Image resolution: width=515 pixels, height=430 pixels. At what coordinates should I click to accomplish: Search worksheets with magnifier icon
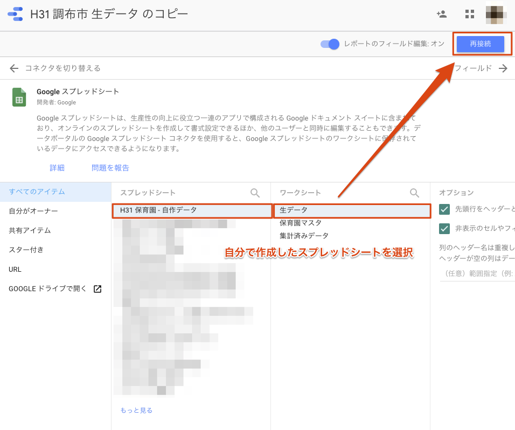[x=414, y=193]
